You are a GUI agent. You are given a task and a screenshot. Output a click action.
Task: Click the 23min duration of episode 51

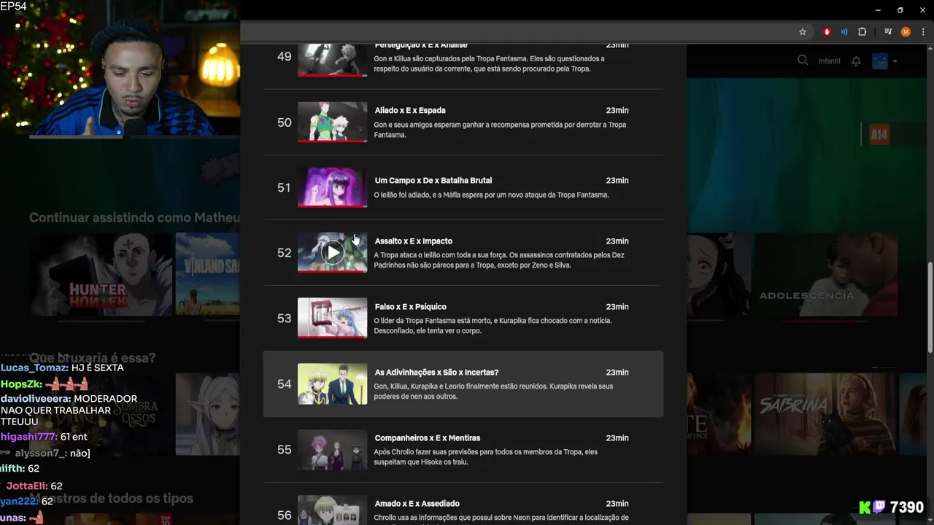click(x=617, y=180)
